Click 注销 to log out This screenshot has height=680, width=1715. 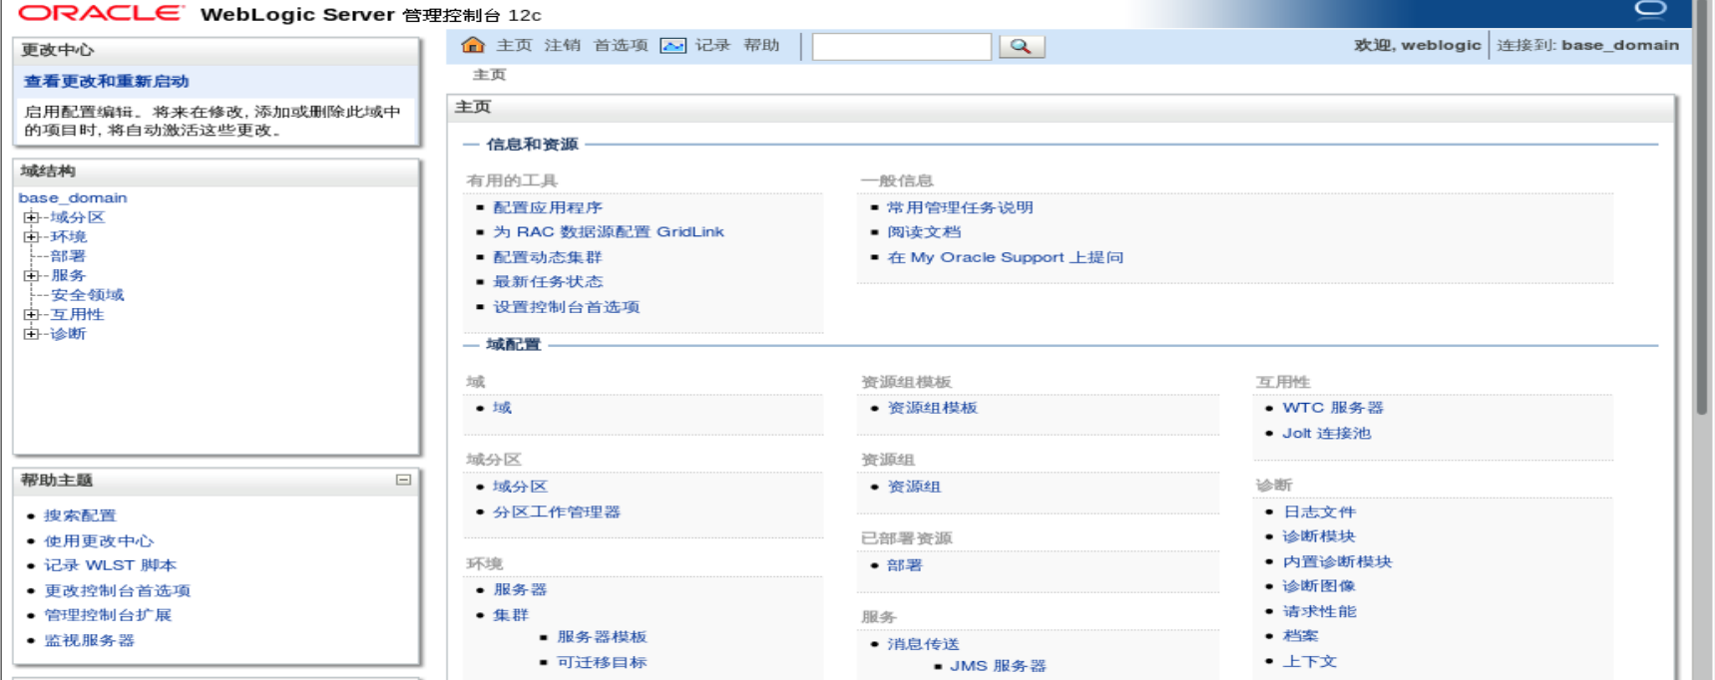[562, 45]
